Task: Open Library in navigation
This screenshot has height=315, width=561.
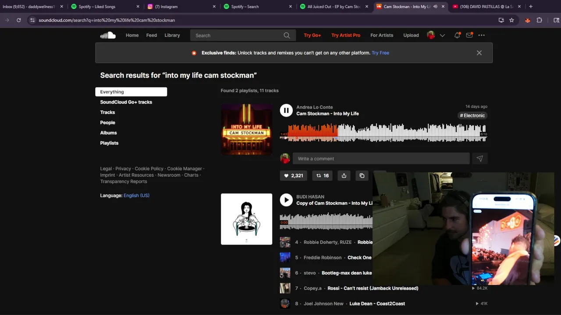Action: 172,35
